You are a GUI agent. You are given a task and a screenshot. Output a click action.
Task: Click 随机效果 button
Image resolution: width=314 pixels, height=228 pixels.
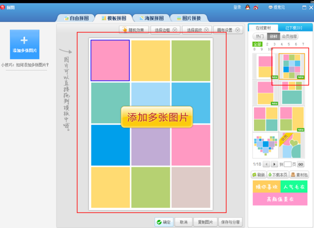(134, 30)
